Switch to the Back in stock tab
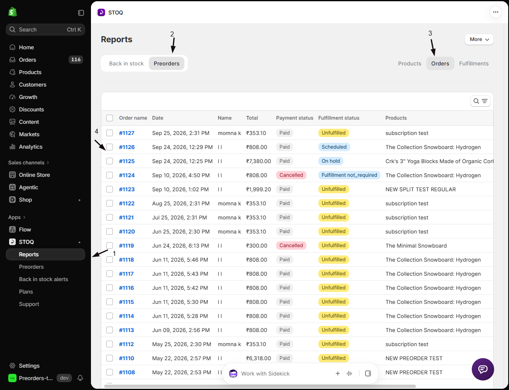The image size is (509, 390). [126, 63]
